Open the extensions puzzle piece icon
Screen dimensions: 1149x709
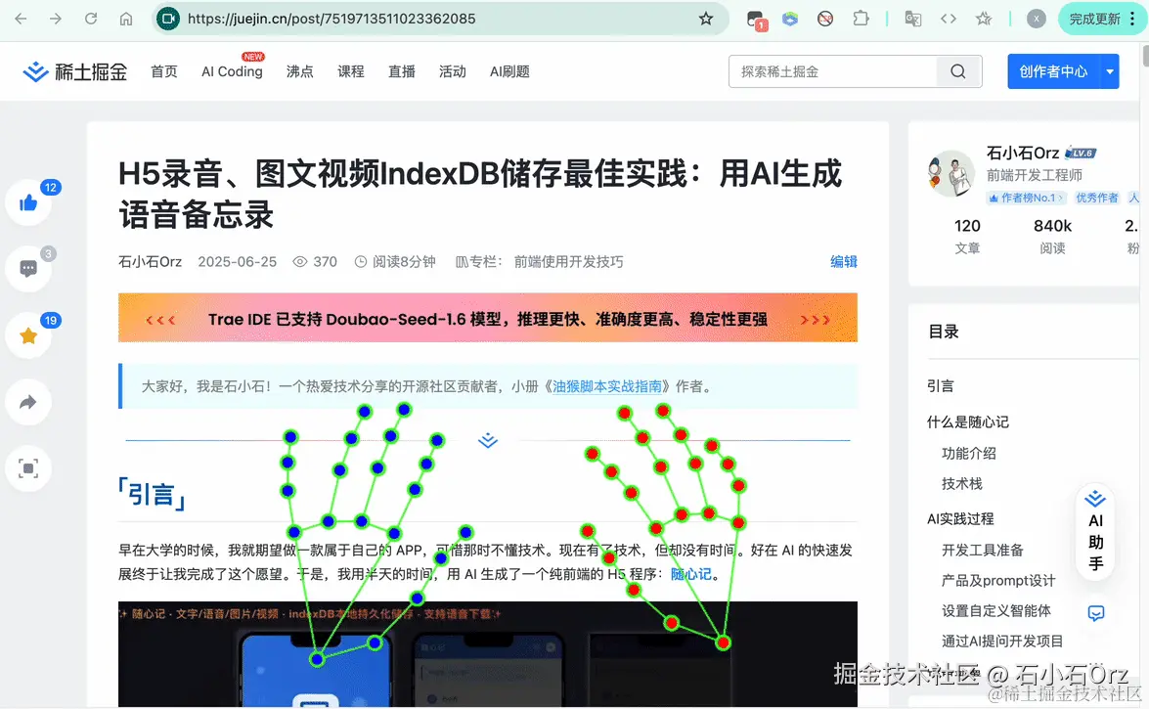(x=862, y=19)
